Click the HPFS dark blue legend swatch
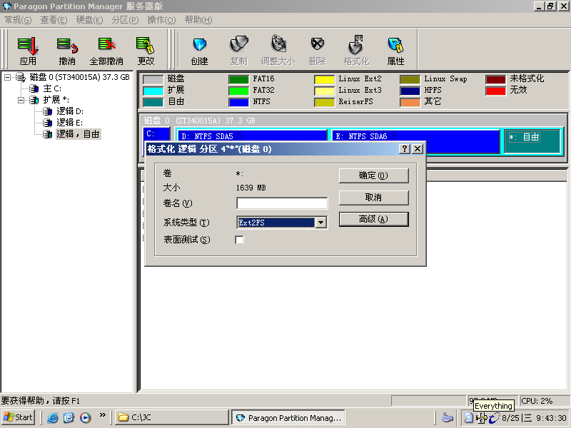571x428 pixels. coord(410,91)
